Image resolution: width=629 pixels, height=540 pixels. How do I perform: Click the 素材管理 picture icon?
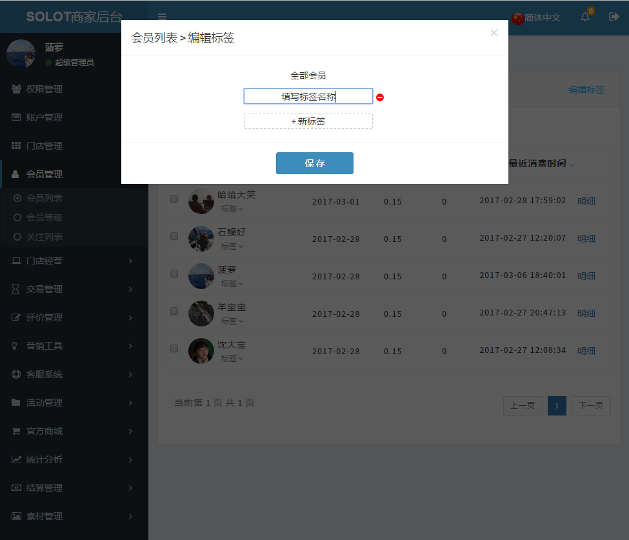coord(16,516)
